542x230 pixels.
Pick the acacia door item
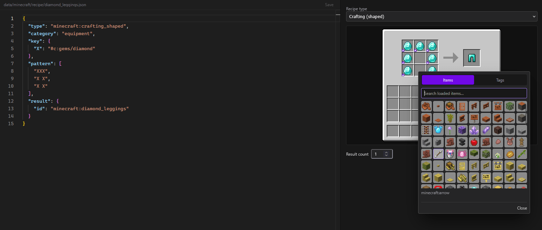[462, 106]
